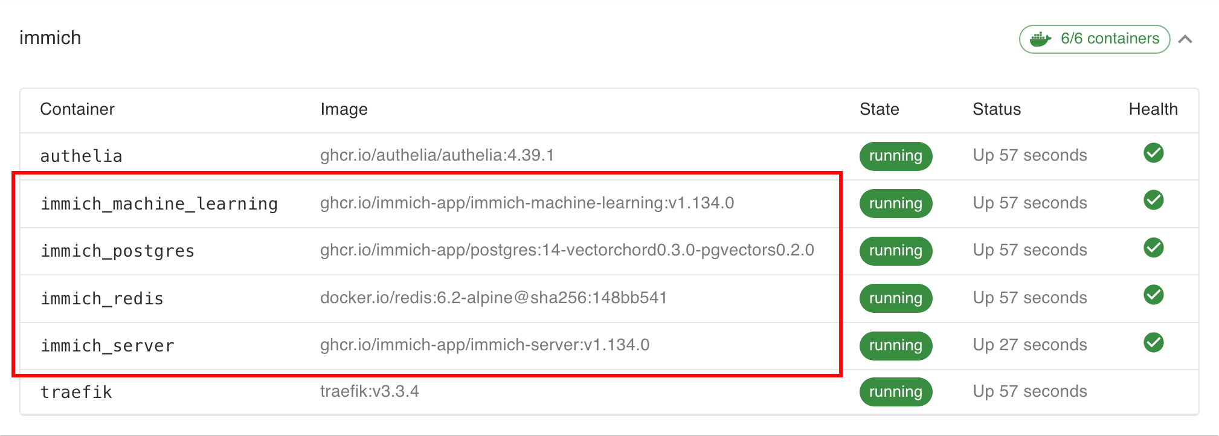
Task: Click the 6/6 containers badge
Action: 1095,39
